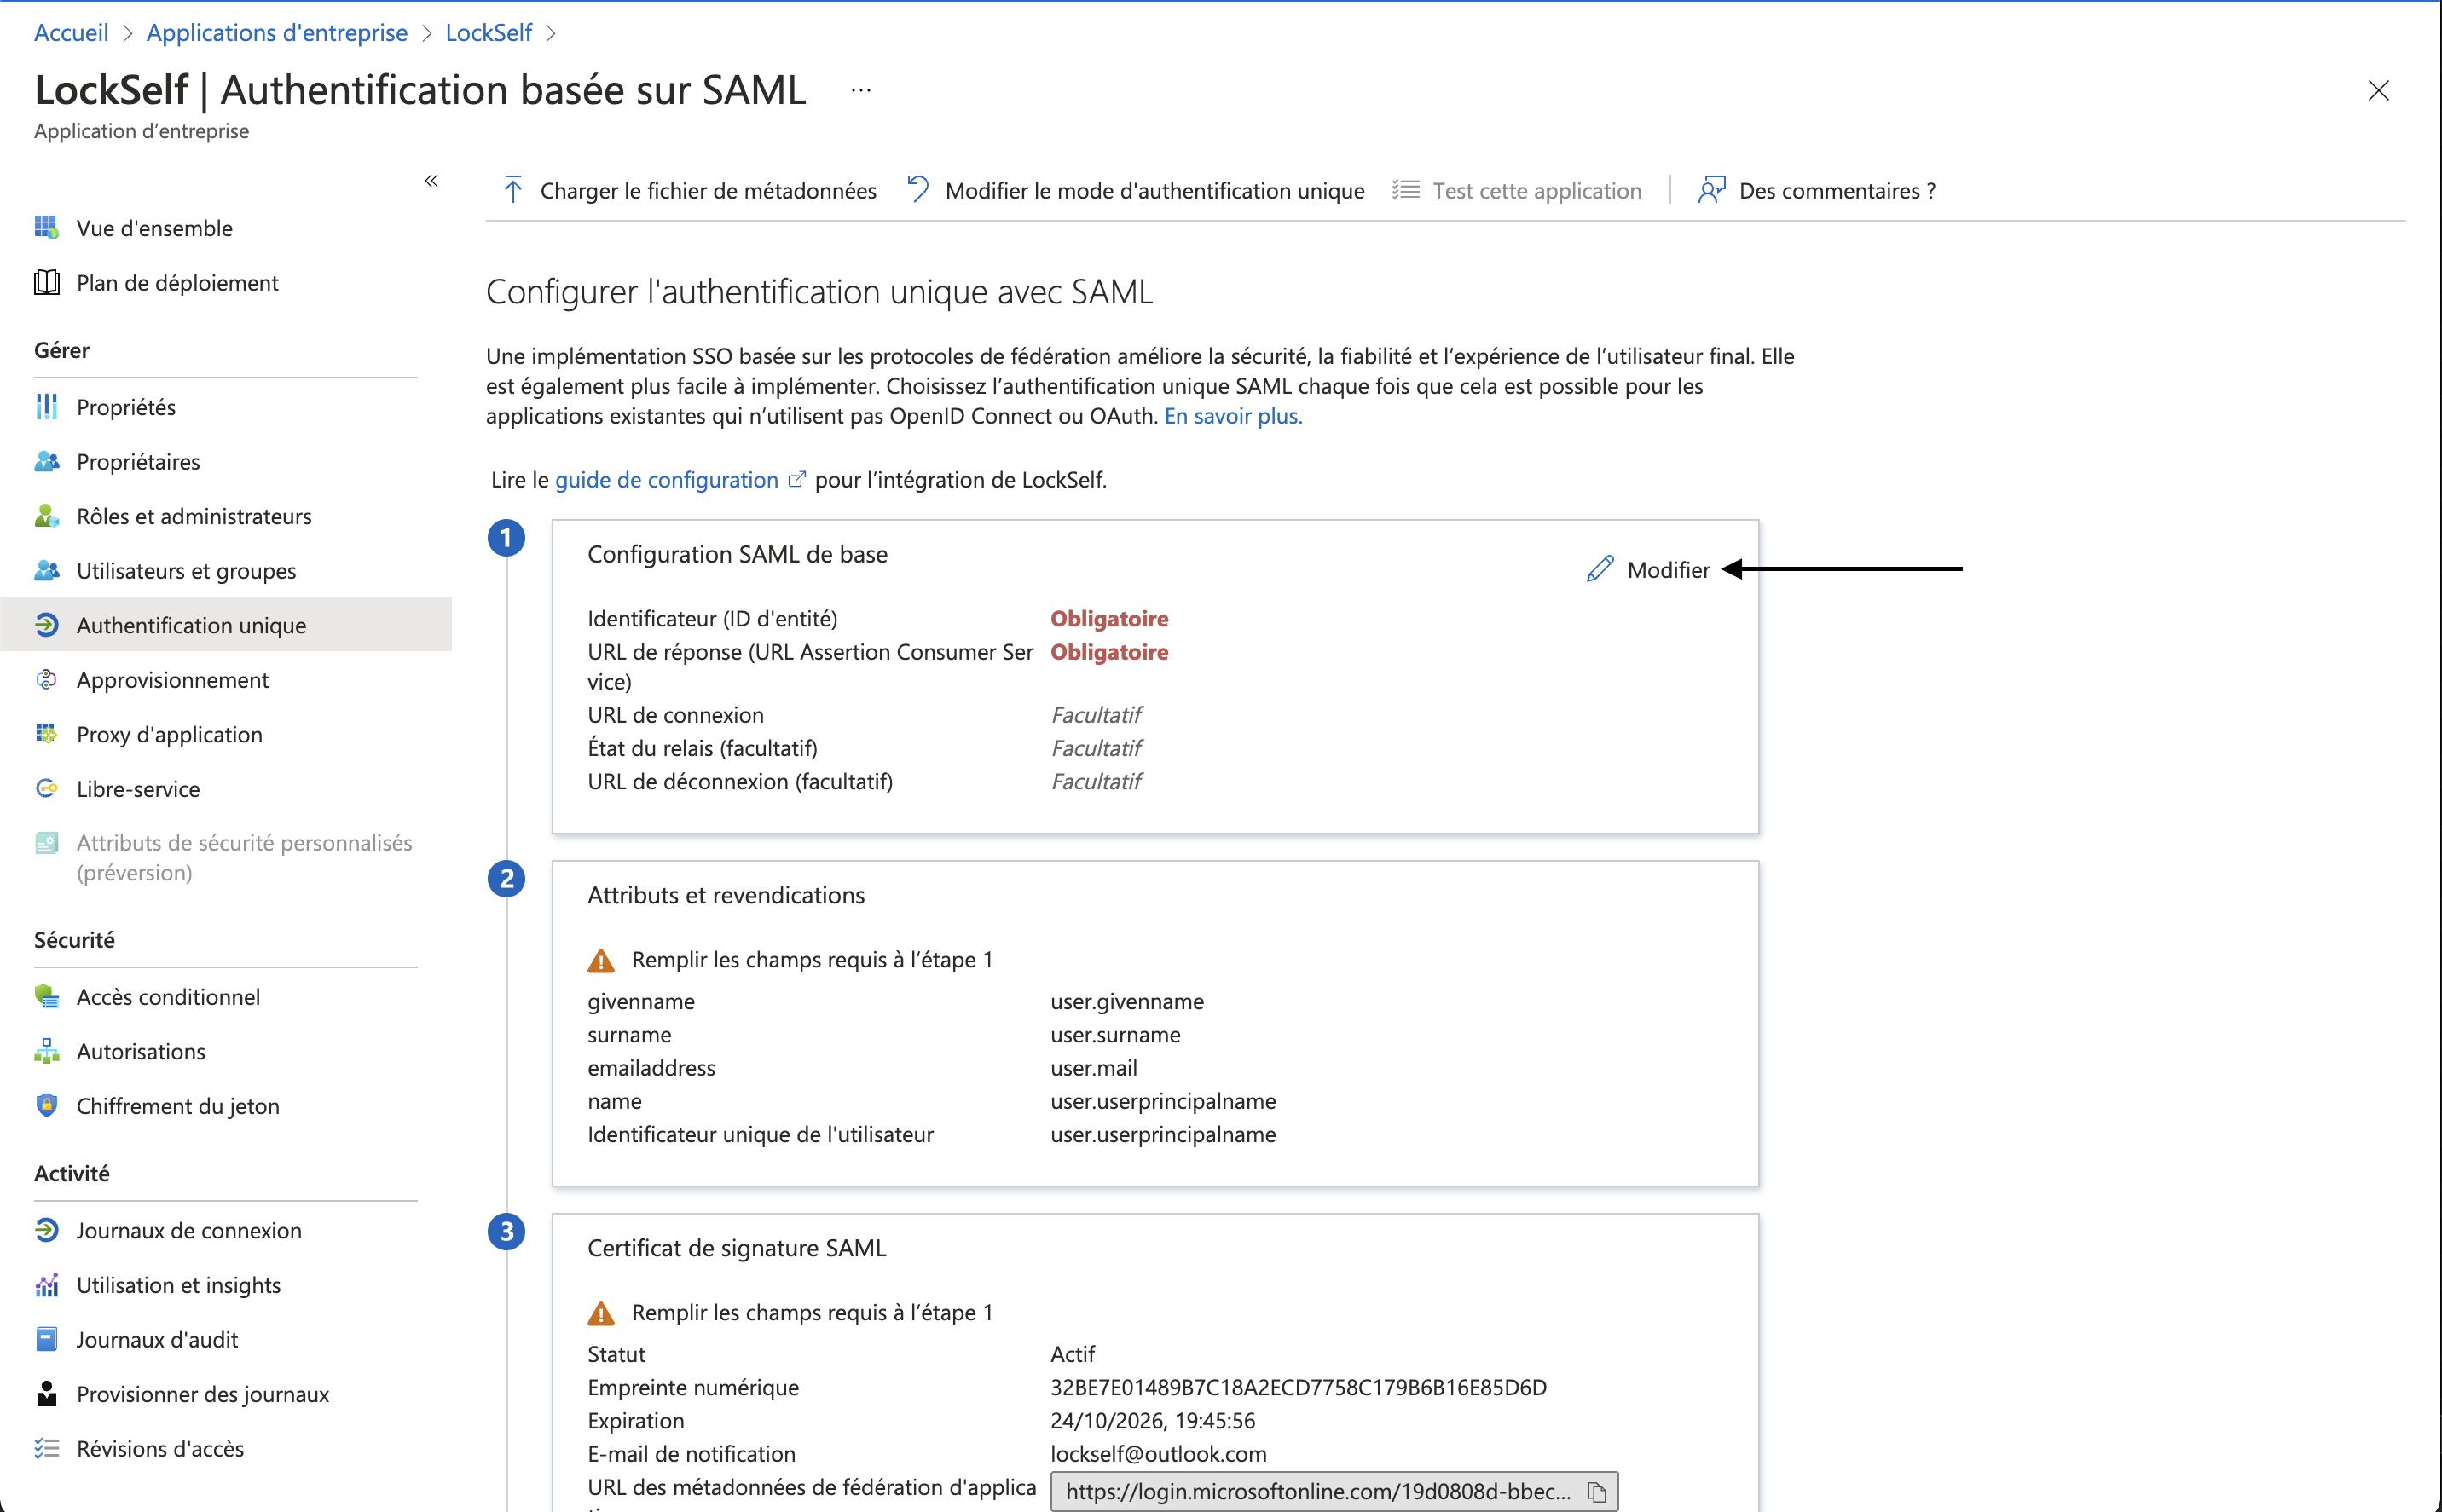Open Journaux d'audit under Activité

(x=157, y=1340)
